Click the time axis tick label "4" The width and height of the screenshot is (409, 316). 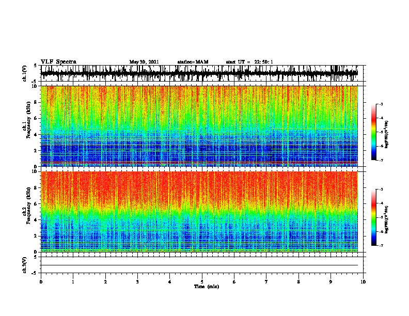pyautogui.click(x=170, y=282)
